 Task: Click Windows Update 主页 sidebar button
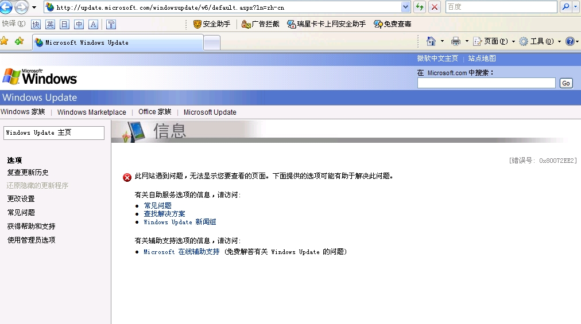tap(54, 133)
